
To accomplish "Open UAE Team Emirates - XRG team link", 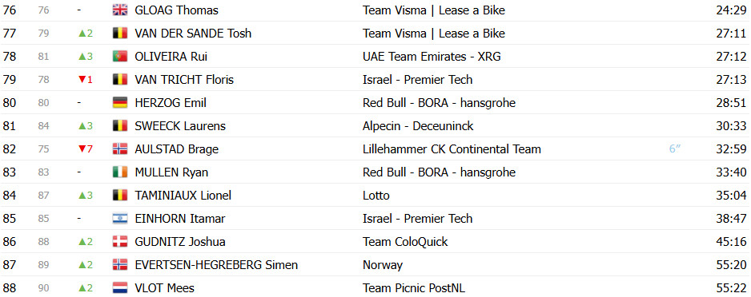I will point(432,57).
